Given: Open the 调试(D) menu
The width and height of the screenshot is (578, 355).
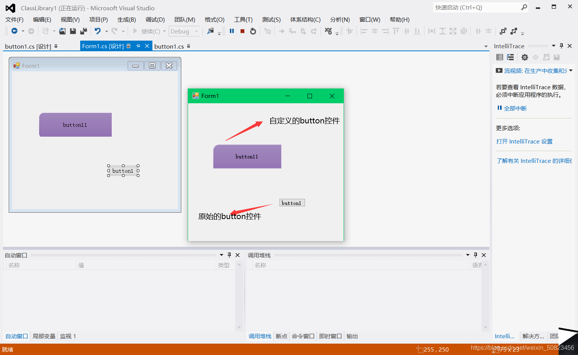Looking at the screenshot, I should coord(155,20).
